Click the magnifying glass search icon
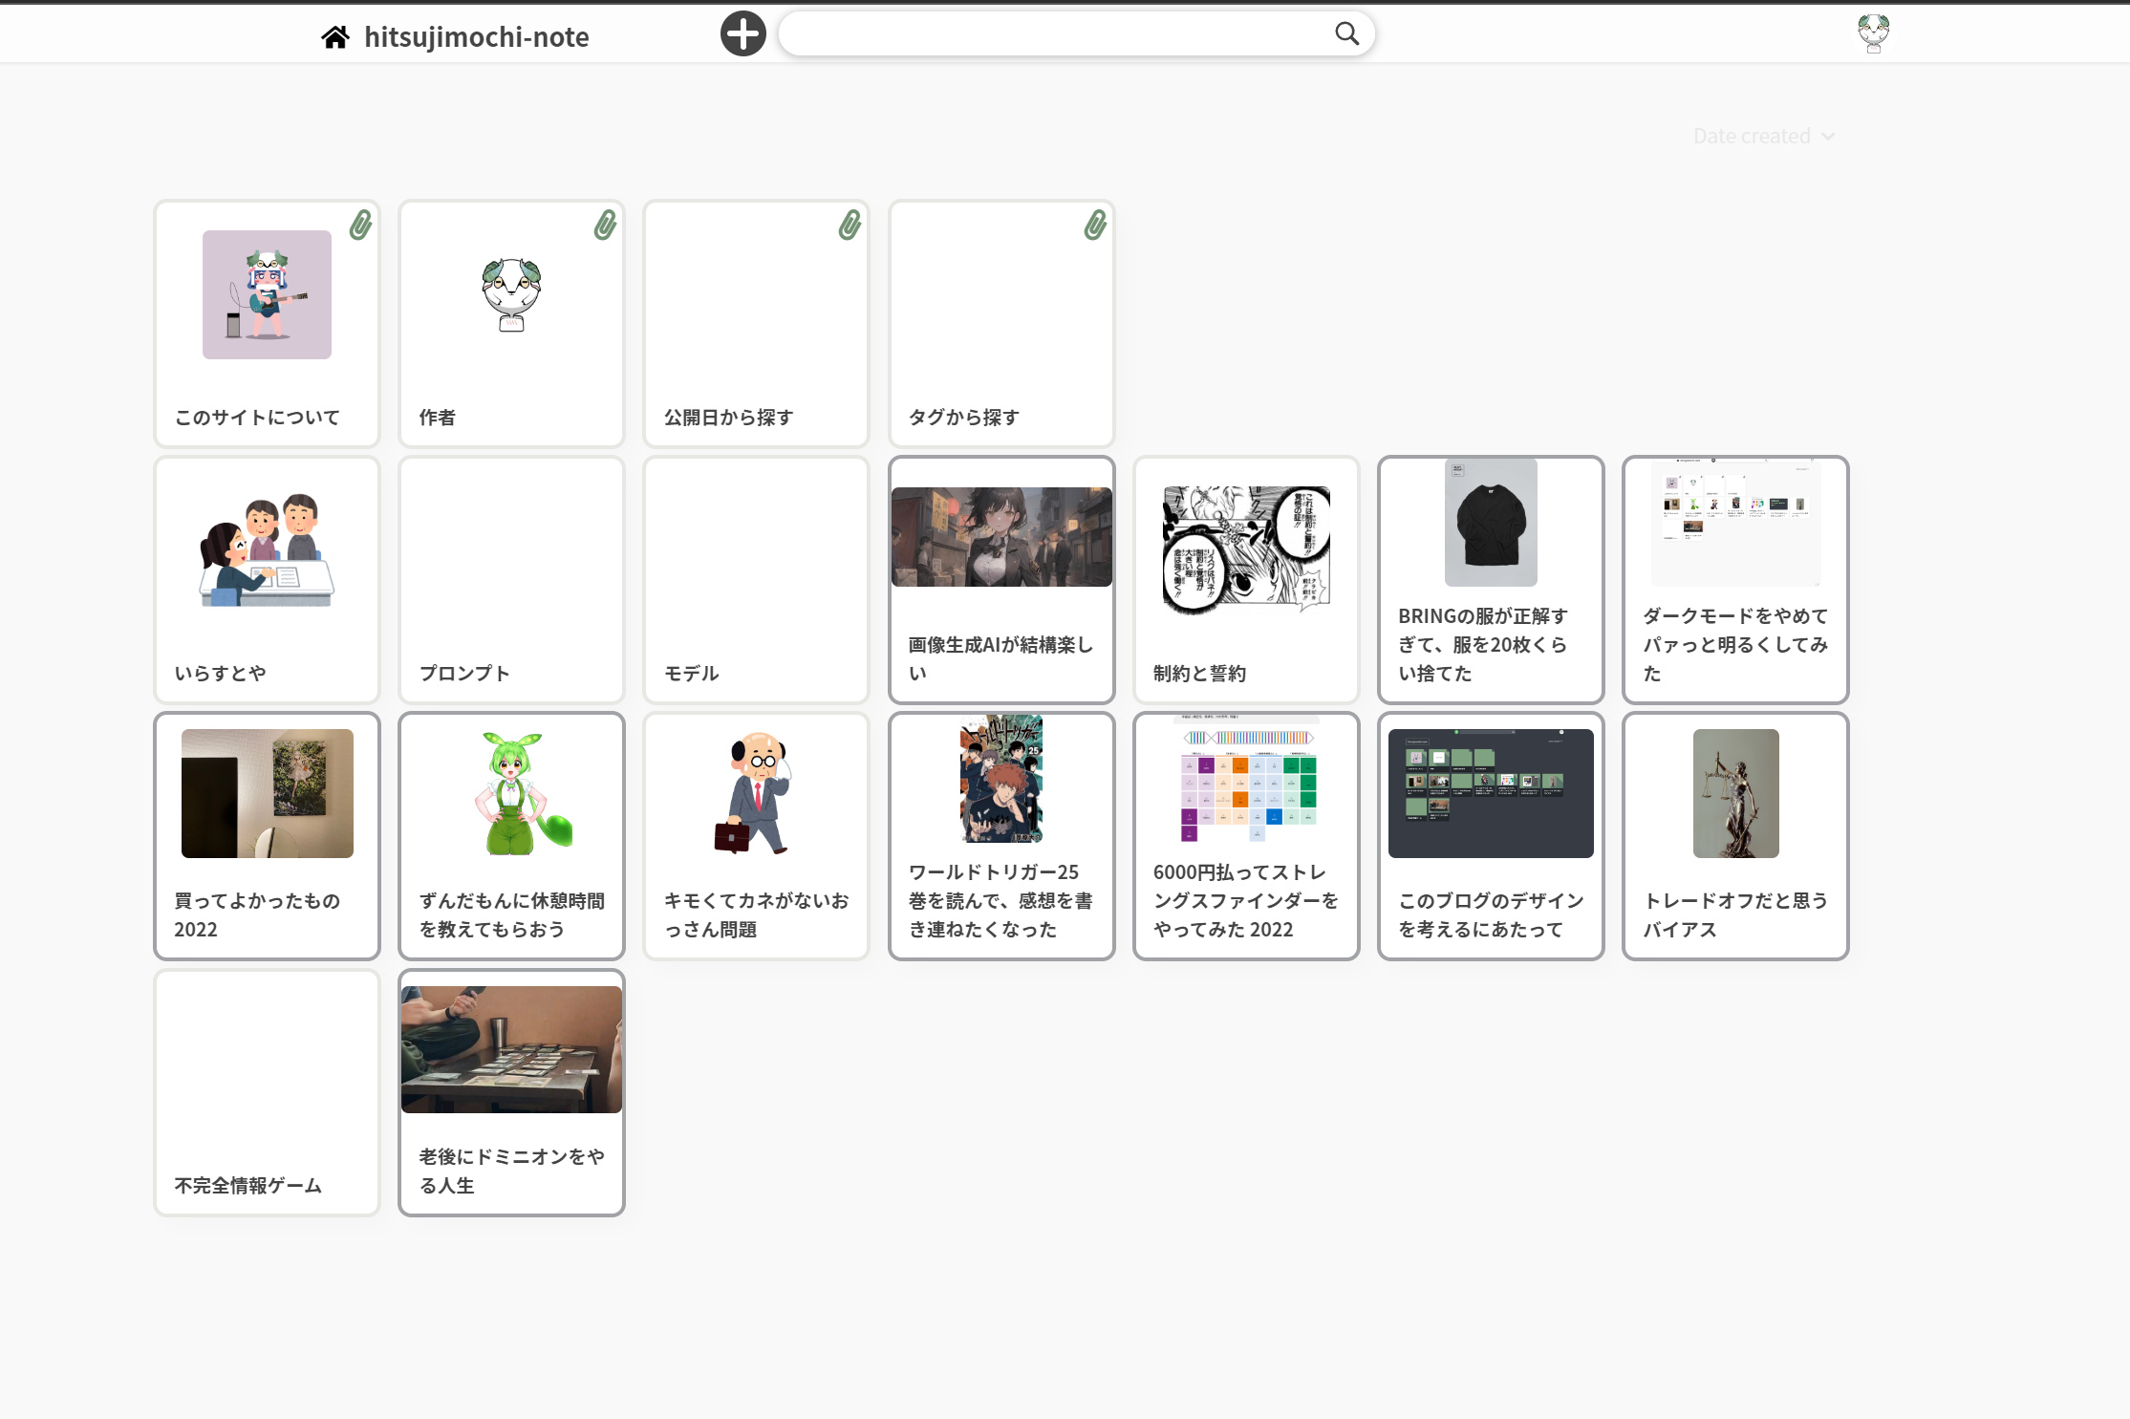The height and width of the screenshot is (1419, 2130). click(x=1346, y=33)
